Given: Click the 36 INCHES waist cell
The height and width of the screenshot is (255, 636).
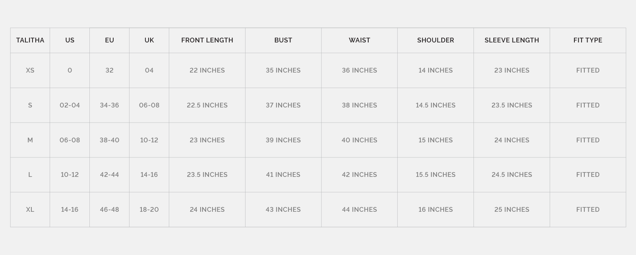Looking at the screenshot, I should click(x=359, y=70).
